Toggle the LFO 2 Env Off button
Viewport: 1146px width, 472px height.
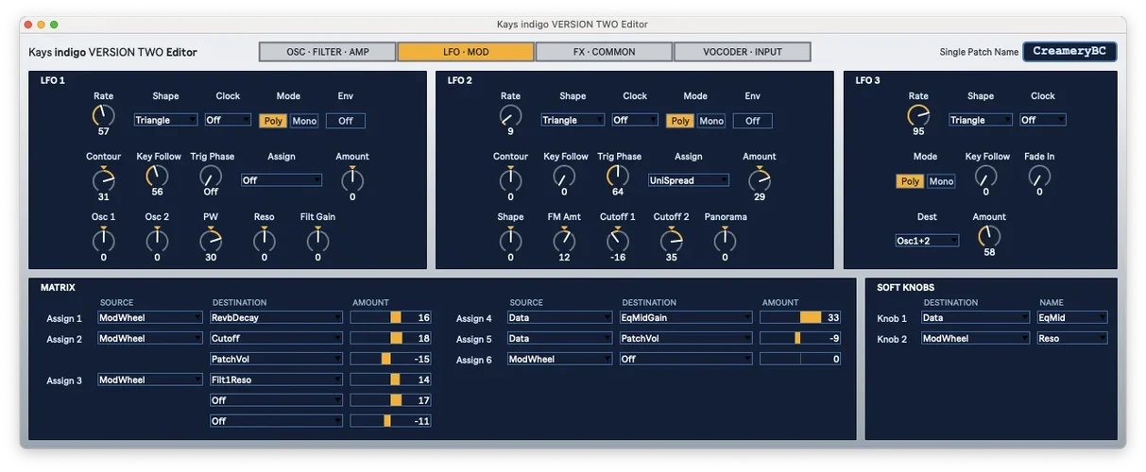click(753, 121)
